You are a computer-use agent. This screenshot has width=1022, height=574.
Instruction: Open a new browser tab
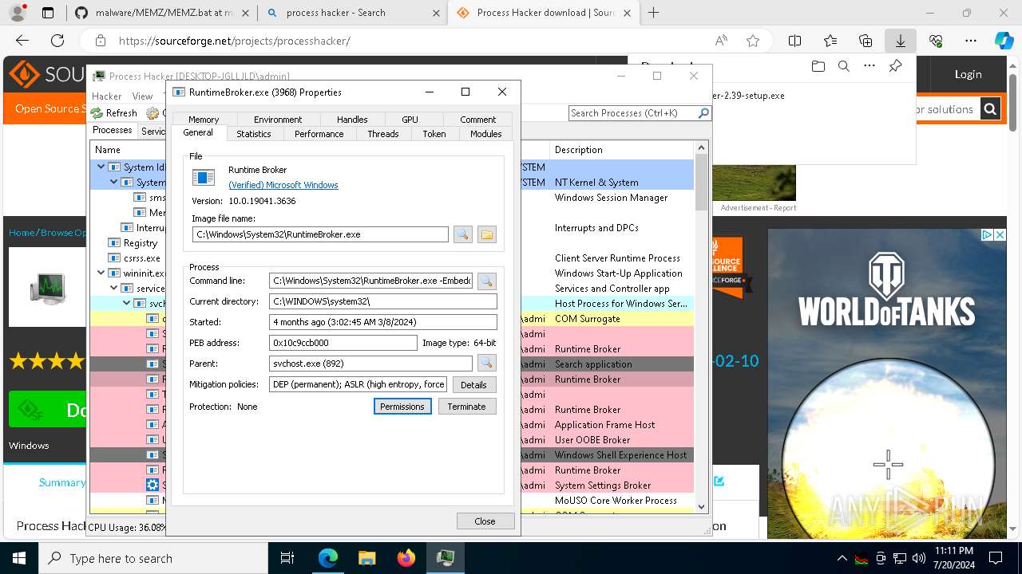653,13
